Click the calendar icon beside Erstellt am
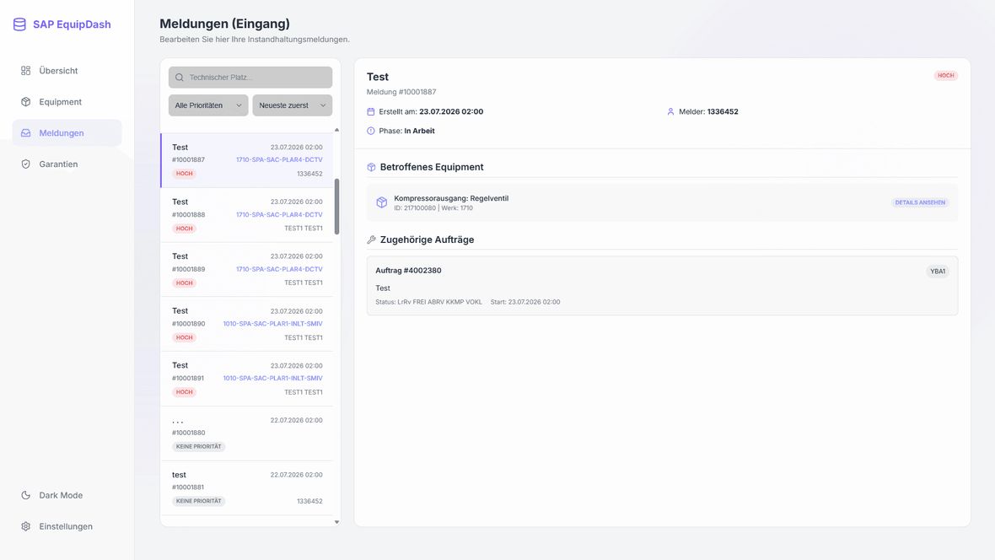This screenshot has height=560, width=995. pyautogui.click(x=370, y=111)
